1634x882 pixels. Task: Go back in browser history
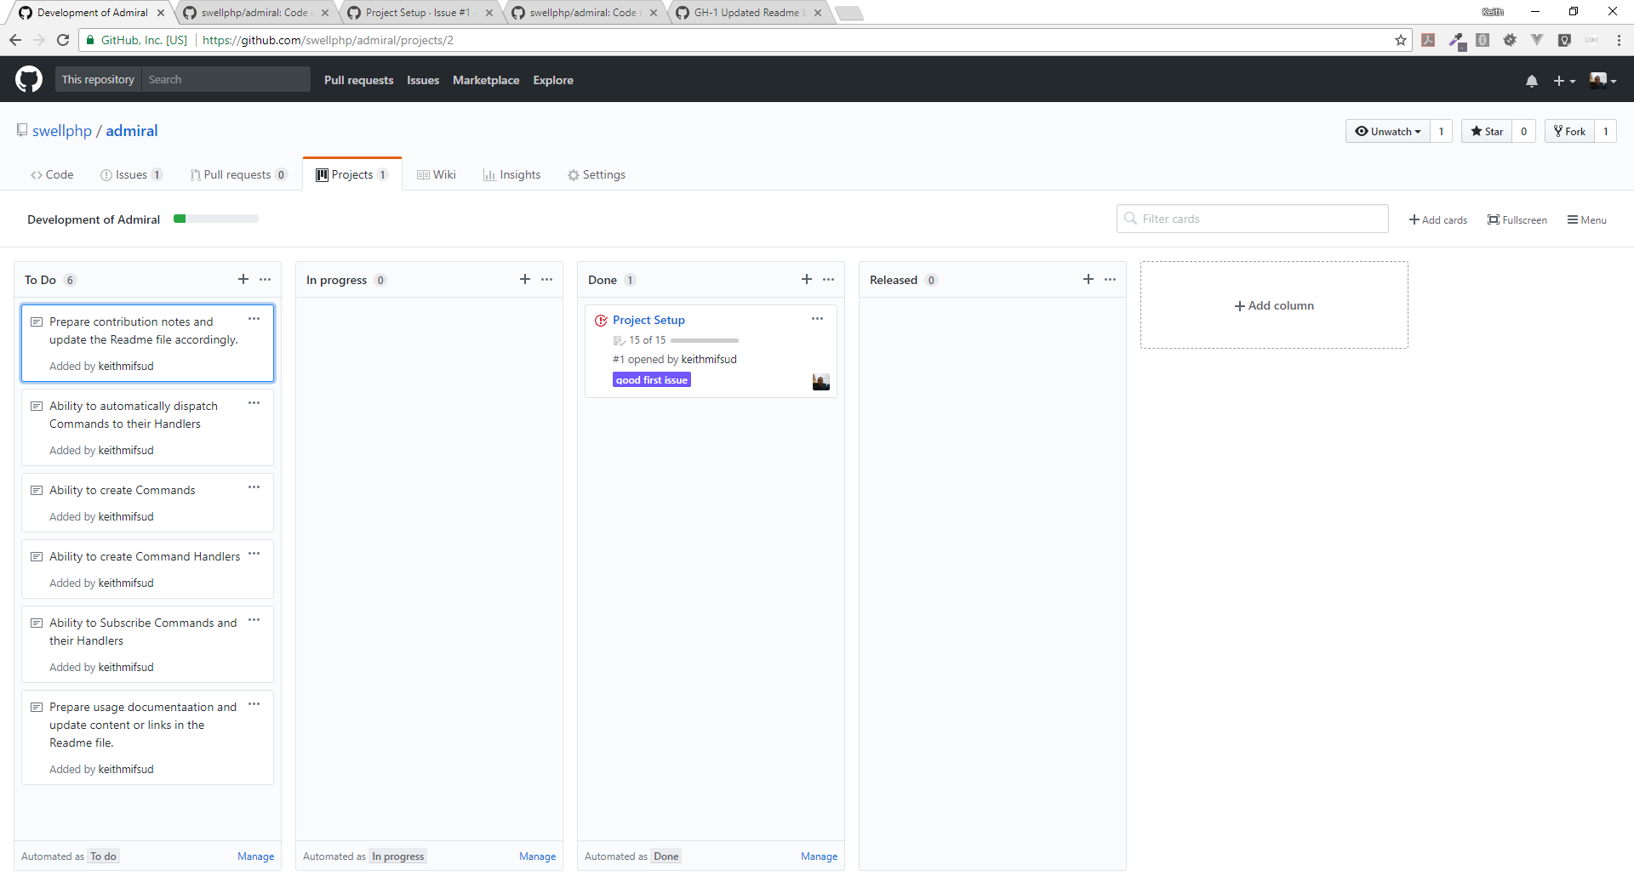[15, 40]
